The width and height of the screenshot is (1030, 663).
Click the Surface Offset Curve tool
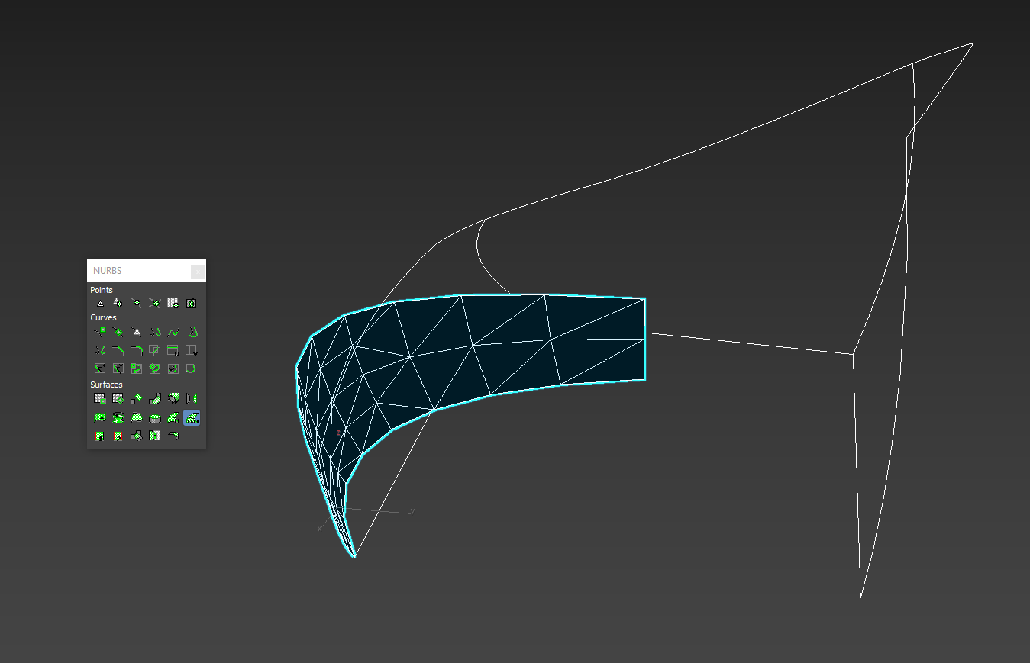(x=173, y=369)
